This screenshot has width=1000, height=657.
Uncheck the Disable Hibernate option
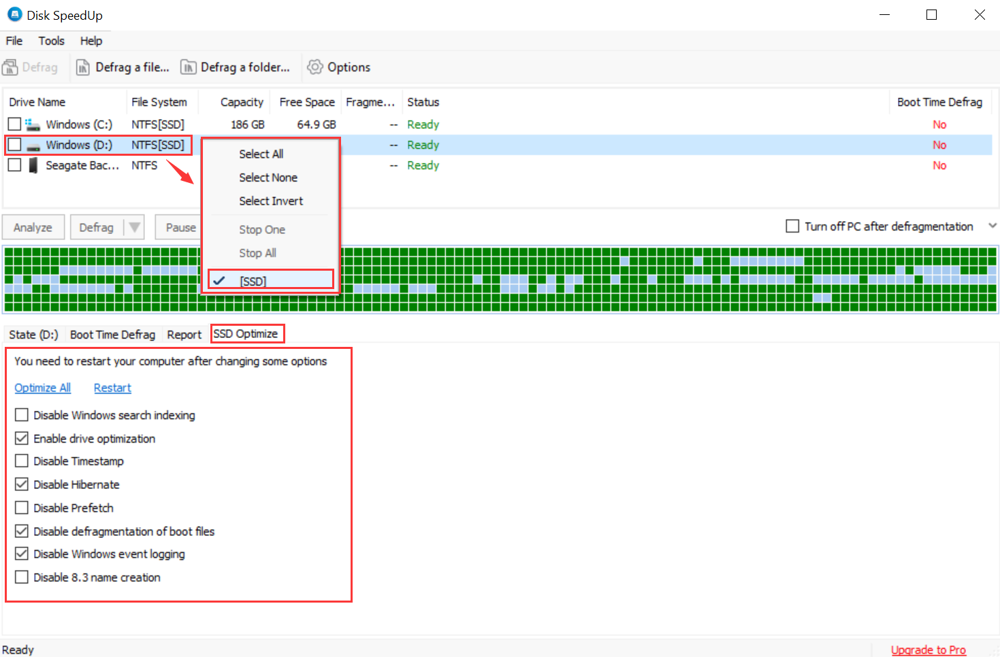pos(21,484)
